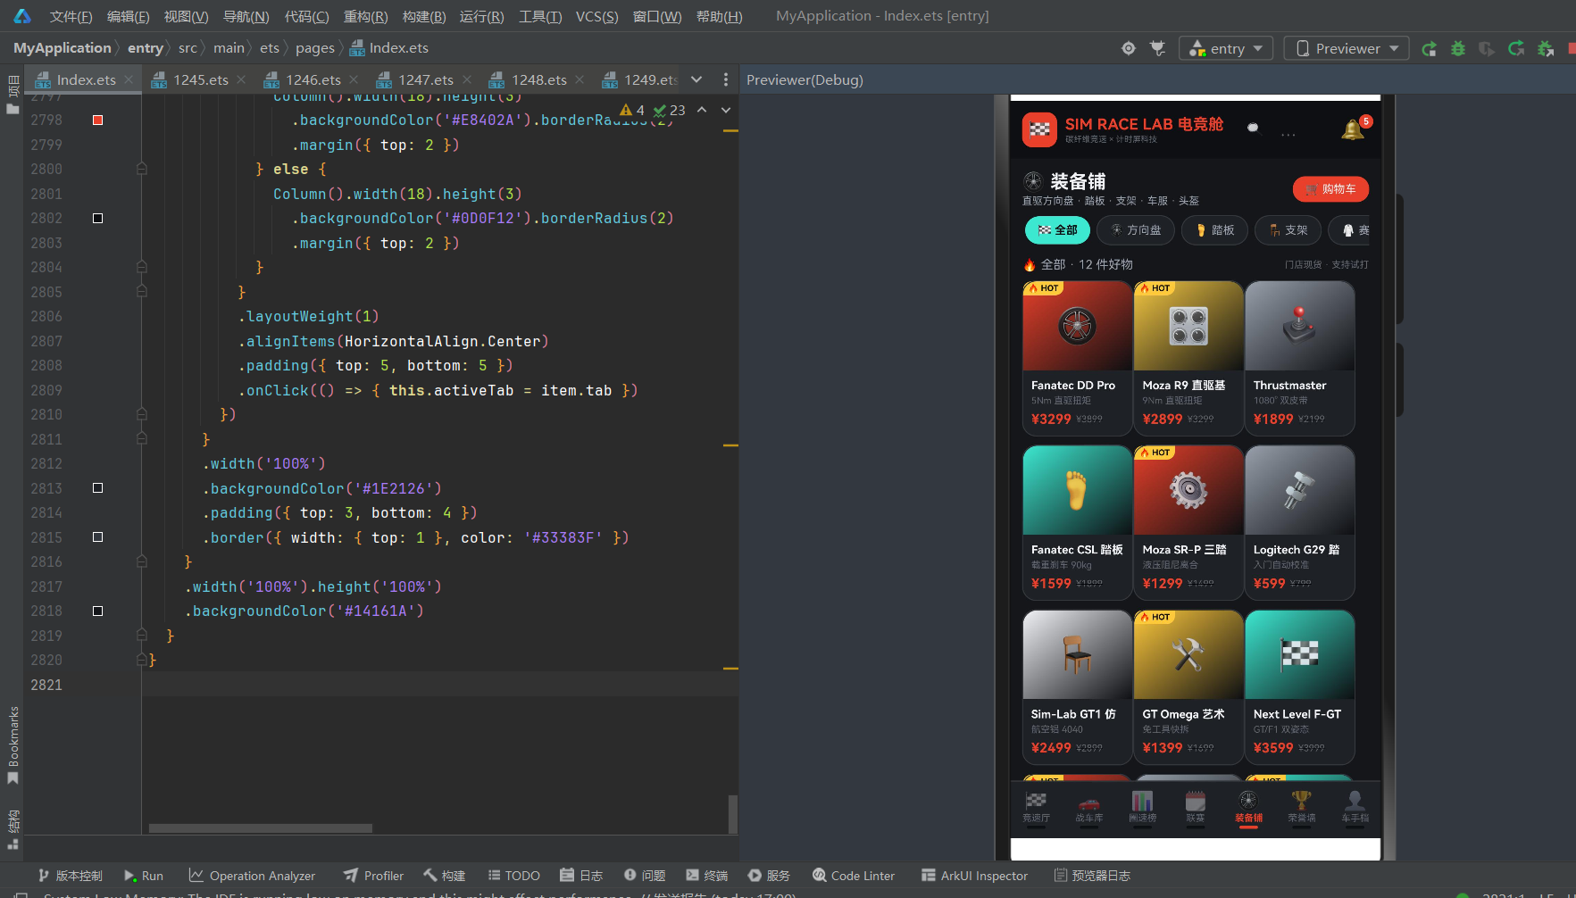This screenshot has height=898, width=1576.
Task: Open the Project tool window on left sidebar
Action: tap(13, 95)
